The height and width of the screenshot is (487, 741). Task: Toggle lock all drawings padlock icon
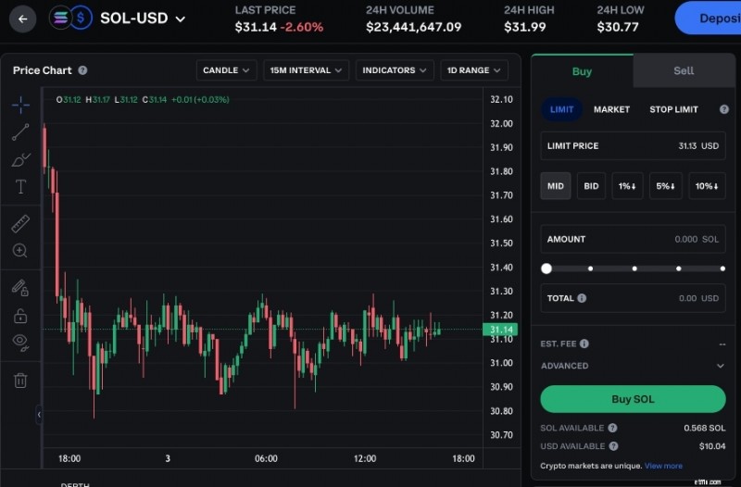[x=20, y=315]
